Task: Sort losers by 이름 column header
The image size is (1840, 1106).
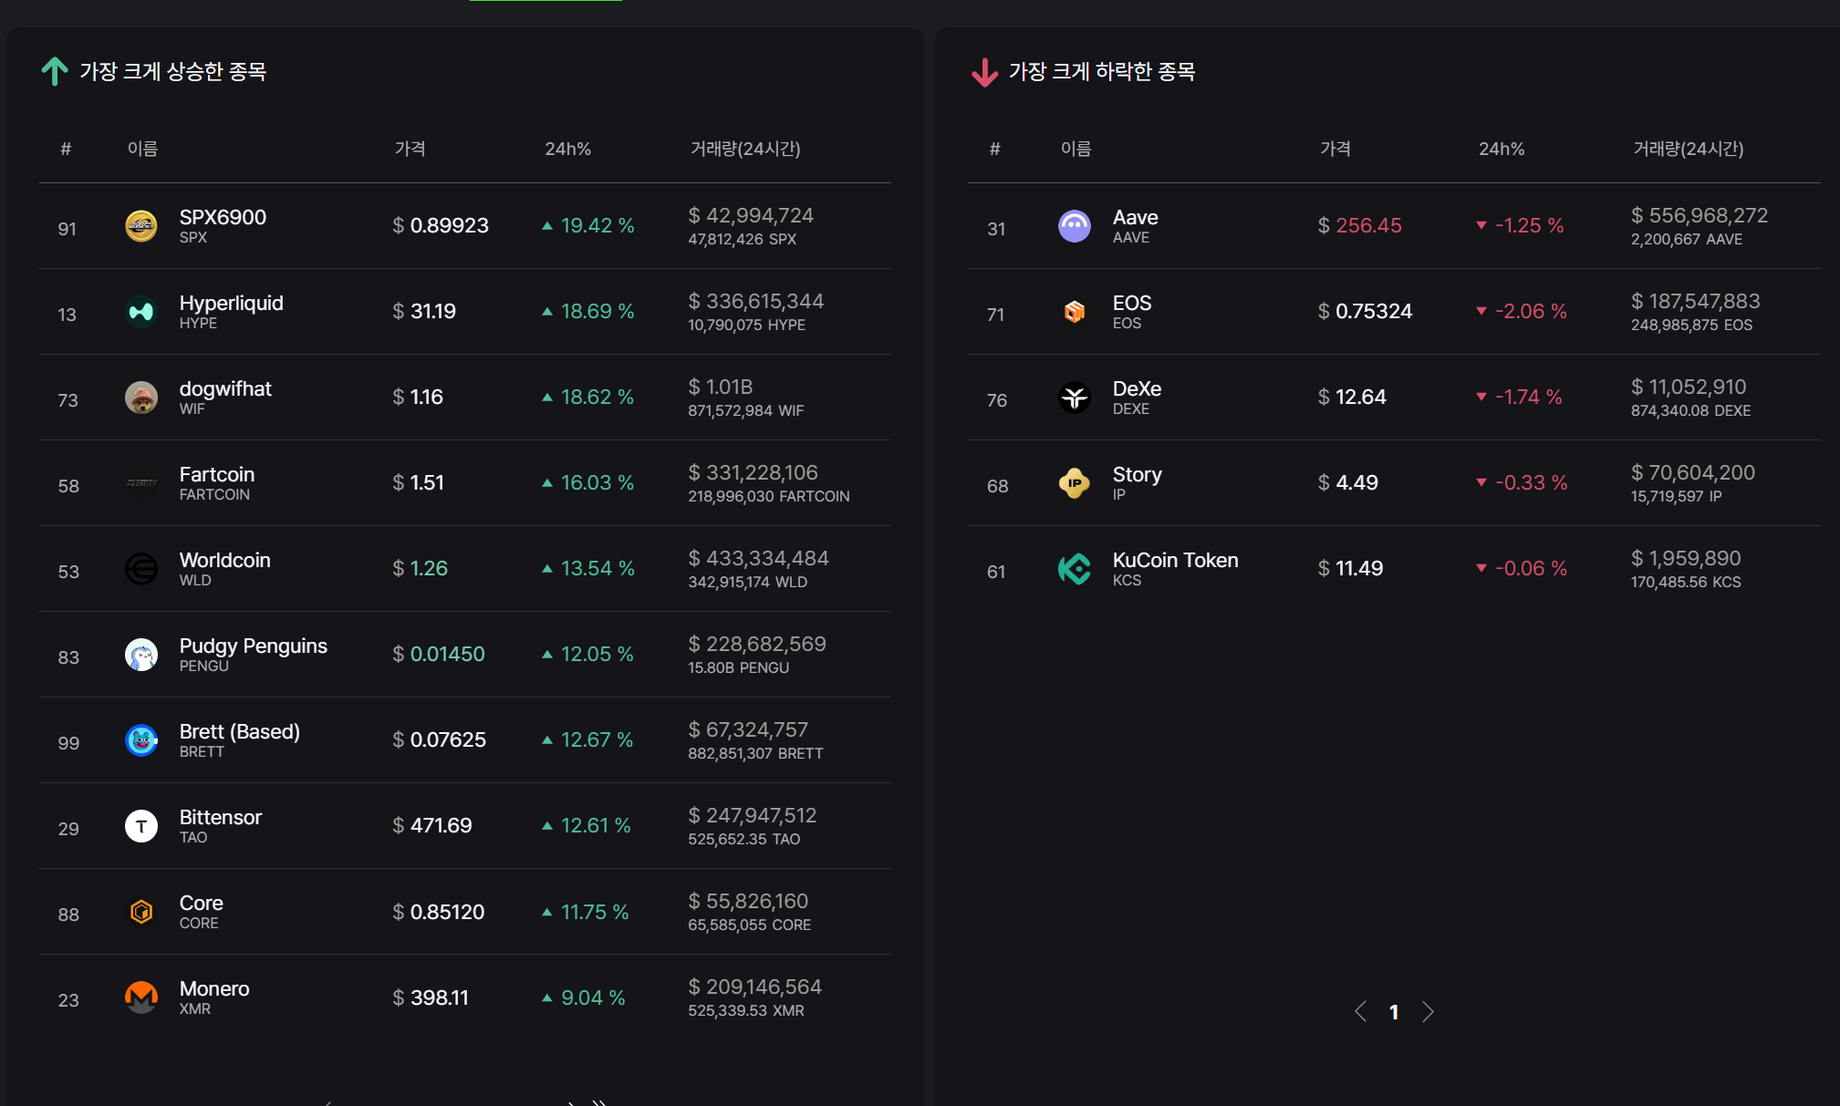Action: coord(1076,149)
